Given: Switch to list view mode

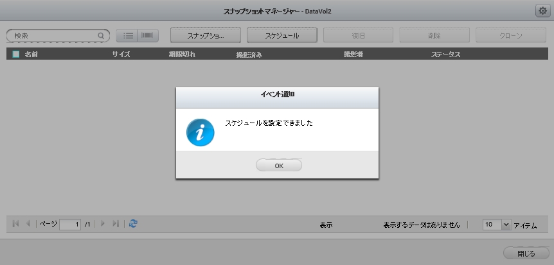Looking at the screenshot, I should click(x=128, y=36).
